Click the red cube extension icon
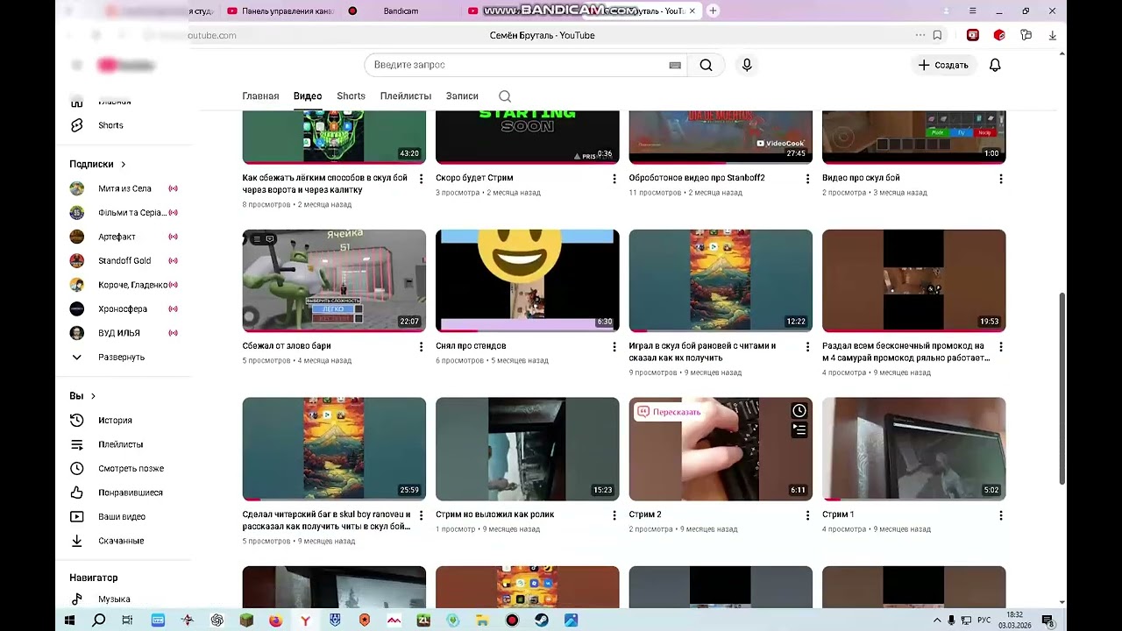 (999, 35)
